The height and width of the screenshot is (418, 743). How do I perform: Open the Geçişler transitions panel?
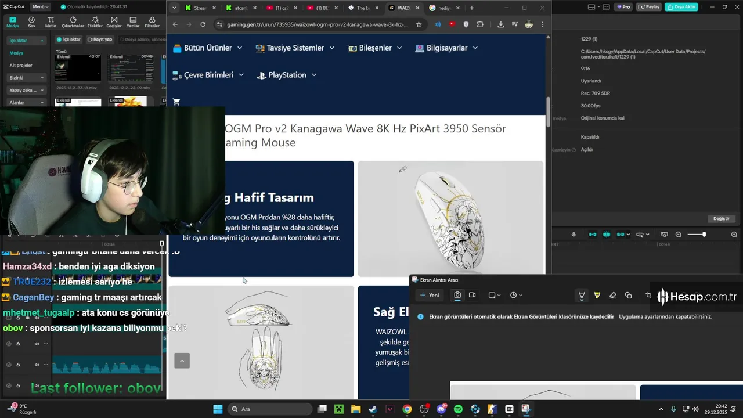(x=114, y=22)
